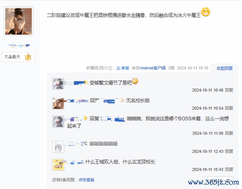This screenshot has width=242, height=189.
Task: Reply to the 11:00 comment
Action: pyautogui.click(x=229, y=133)
